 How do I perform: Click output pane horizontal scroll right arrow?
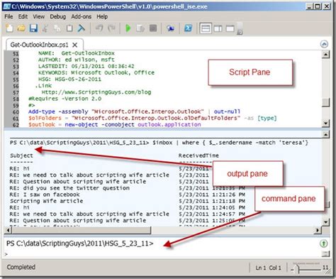[x=318, y=230]
